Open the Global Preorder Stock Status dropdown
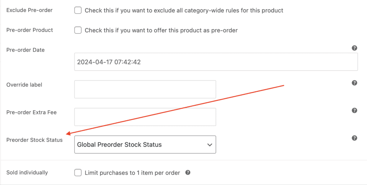Image resolution: width=367 pixels, height=185 pixels. 145,144
